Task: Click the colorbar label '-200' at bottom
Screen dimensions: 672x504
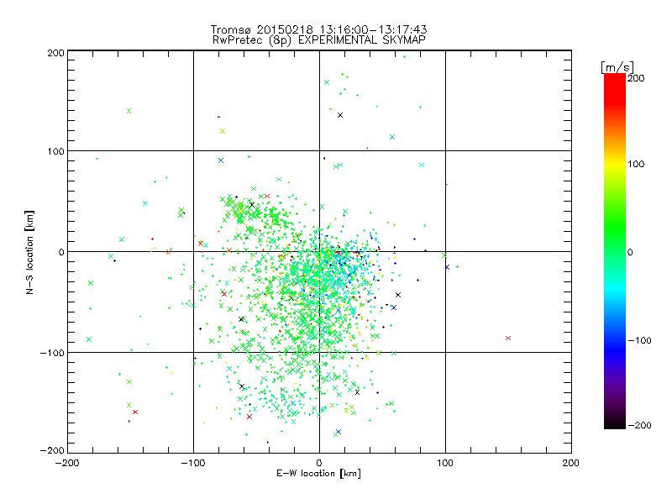Action: [x=639, y=425]
